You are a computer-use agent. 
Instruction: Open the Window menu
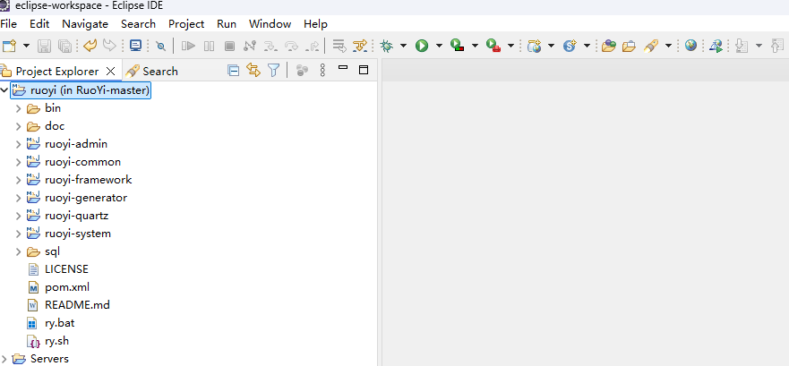[270, 23]
